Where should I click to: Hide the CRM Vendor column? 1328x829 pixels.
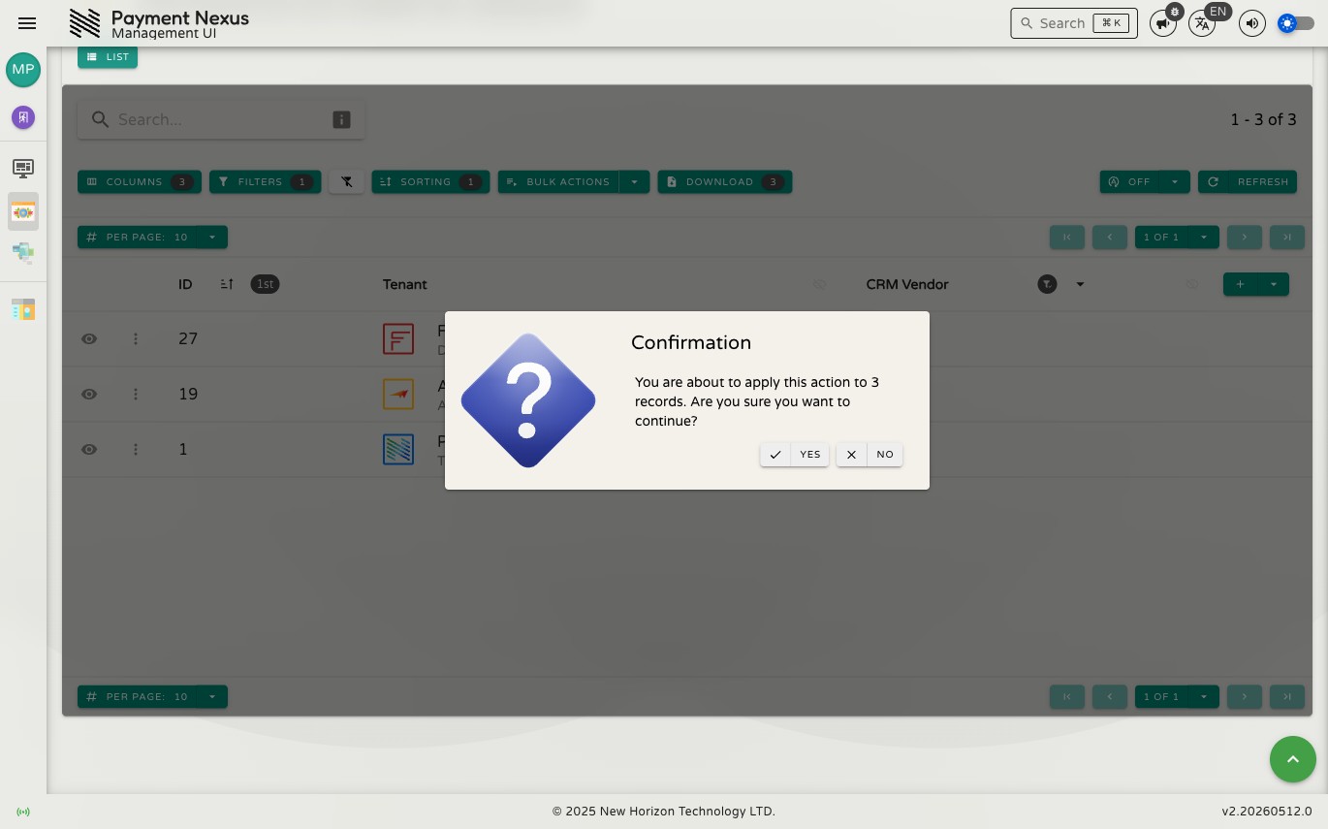pos(1192,284)
